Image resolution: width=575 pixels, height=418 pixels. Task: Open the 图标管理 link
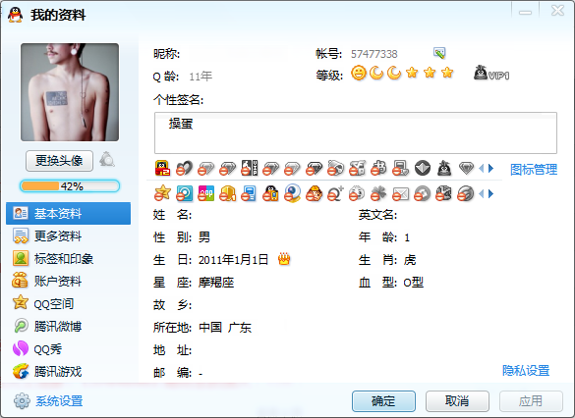click(x=534, y=170)
